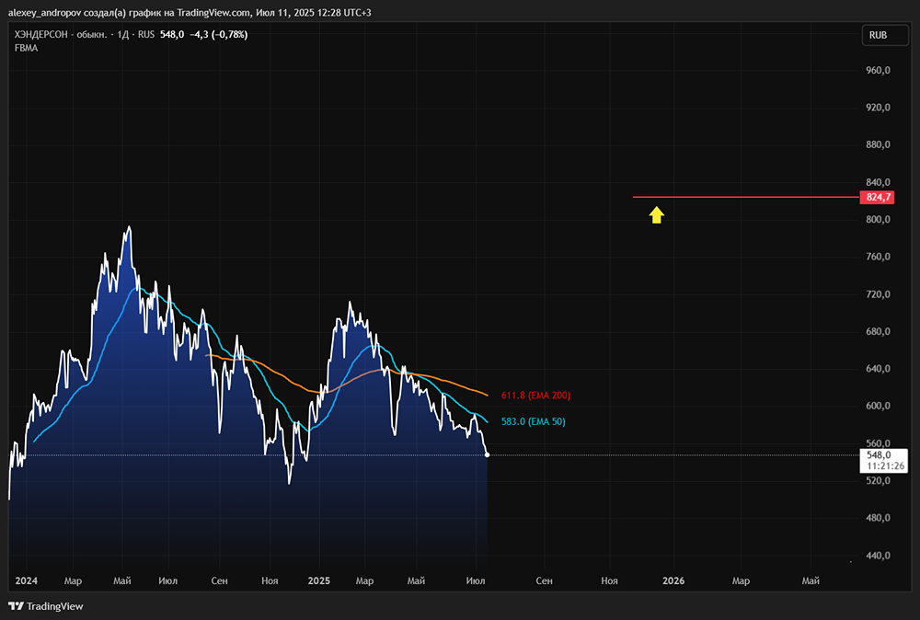The image size is (920, 620).
Task: Click the 1Д interval in chart title
Action: 122,35
